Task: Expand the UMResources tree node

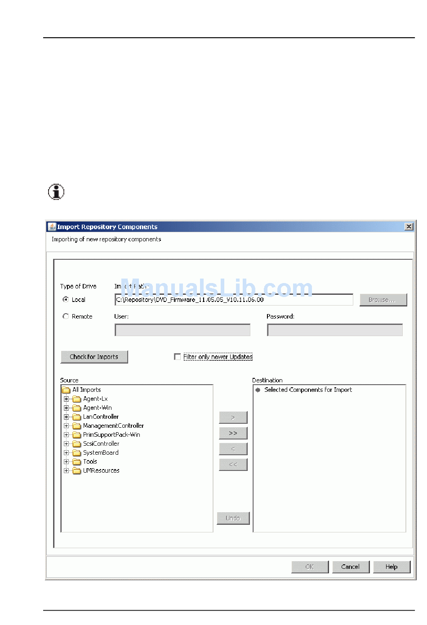Action: point(67,471)
